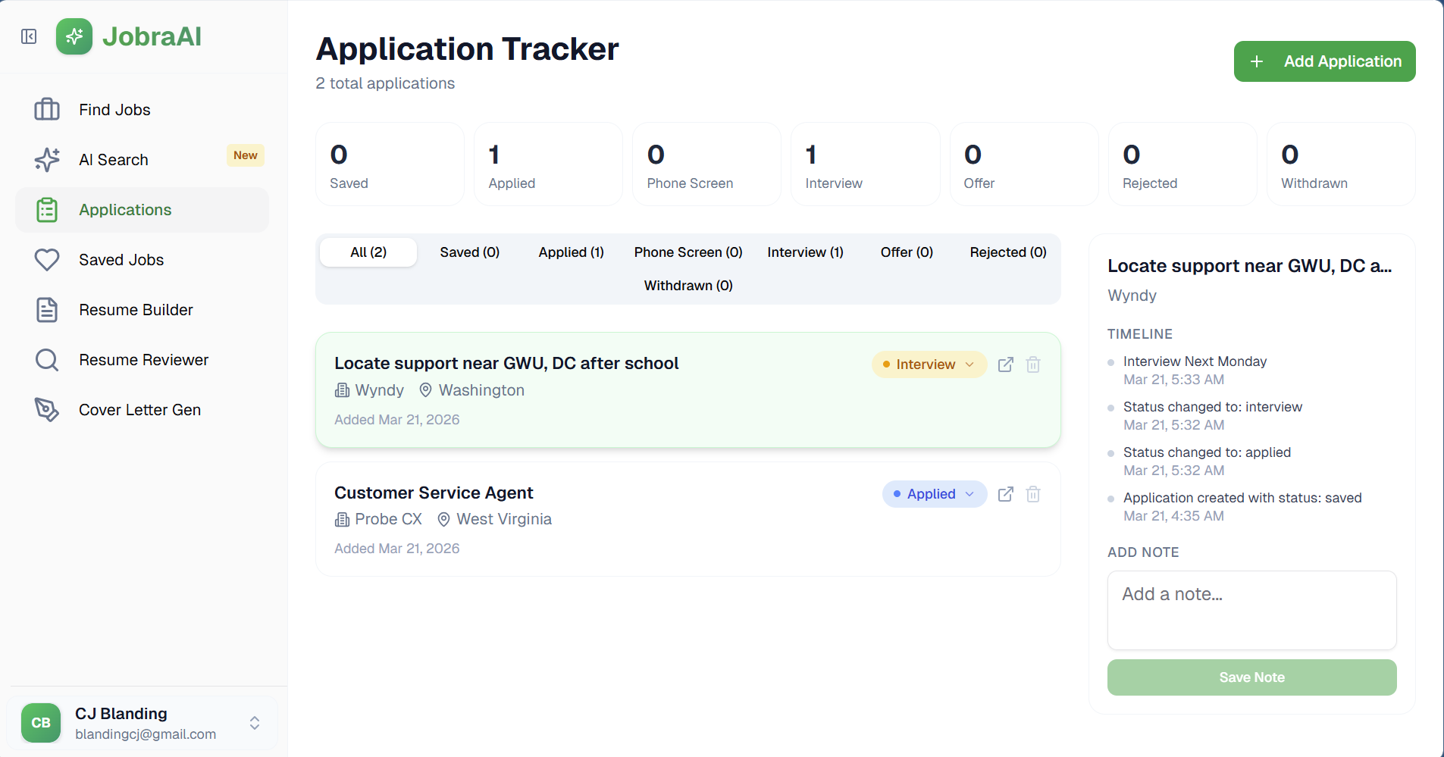Click the 2 total applications text
Viewport: 1444px width, 757px height.
tap(385, 83)
